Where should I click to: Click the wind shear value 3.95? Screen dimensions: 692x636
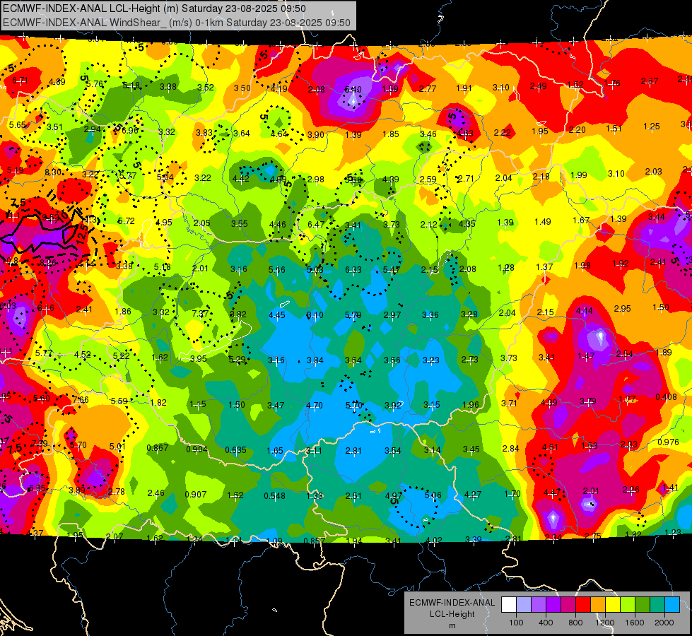(199, 359)
